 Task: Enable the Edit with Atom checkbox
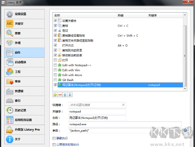(x=55, y=75)
